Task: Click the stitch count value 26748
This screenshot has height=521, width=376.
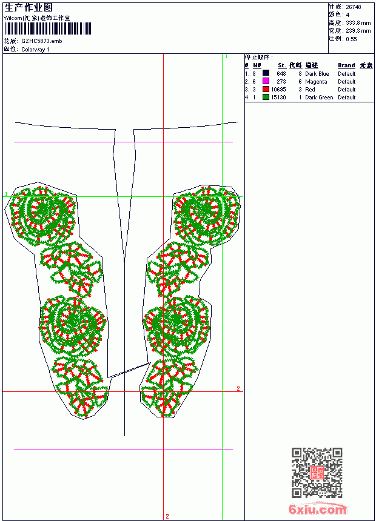Action: pos(354,7)
